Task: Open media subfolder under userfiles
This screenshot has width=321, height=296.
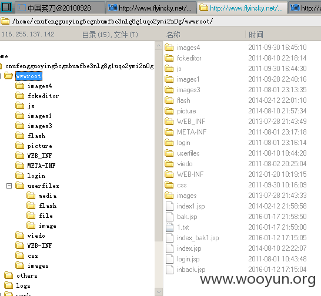Action: click(48, 196)
